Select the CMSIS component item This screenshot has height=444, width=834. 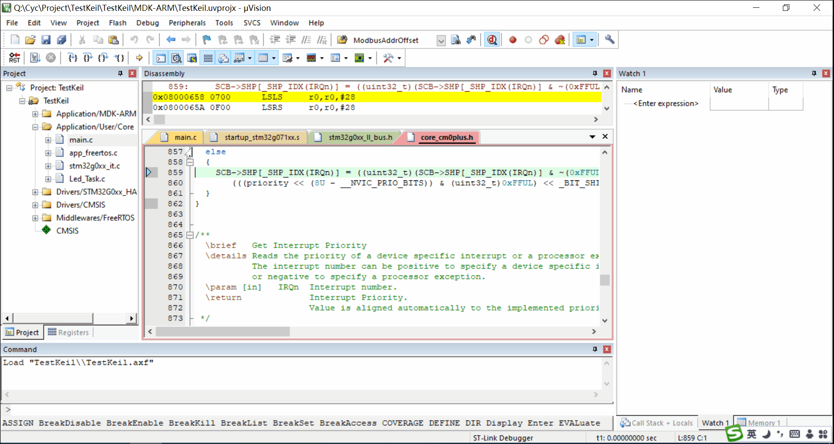tap(67, 231)
